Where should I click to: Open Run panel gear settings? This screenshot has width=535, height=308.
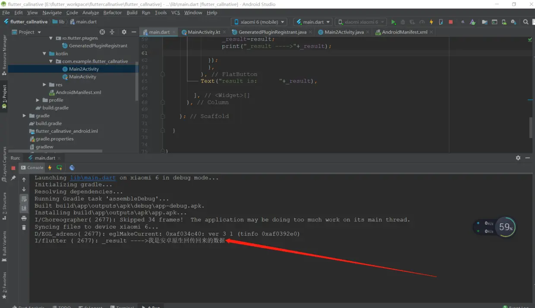pos(518,158)
